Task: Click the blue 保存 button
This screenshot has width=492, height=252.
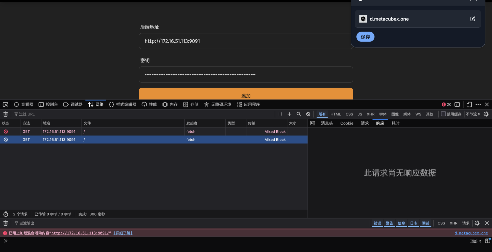Action: (x=365, y=37)
